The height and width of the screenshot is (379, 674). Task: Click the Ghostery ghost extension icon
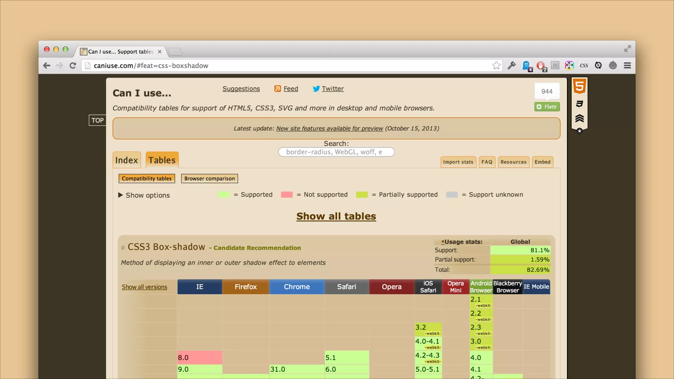click(526, 65)
